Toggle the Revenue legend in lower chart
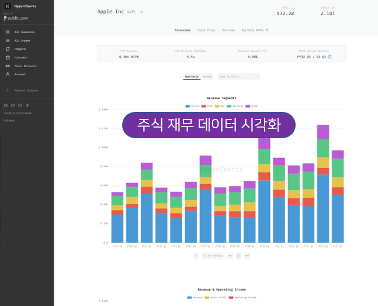Screen dimensions: 378x306 pos(195,298)
